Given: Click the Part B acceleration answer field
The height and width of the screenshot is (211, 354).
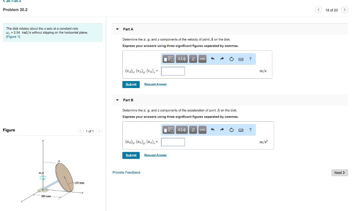Looking at the screenshot, I should pyautogui.click(x=173, y=142).
